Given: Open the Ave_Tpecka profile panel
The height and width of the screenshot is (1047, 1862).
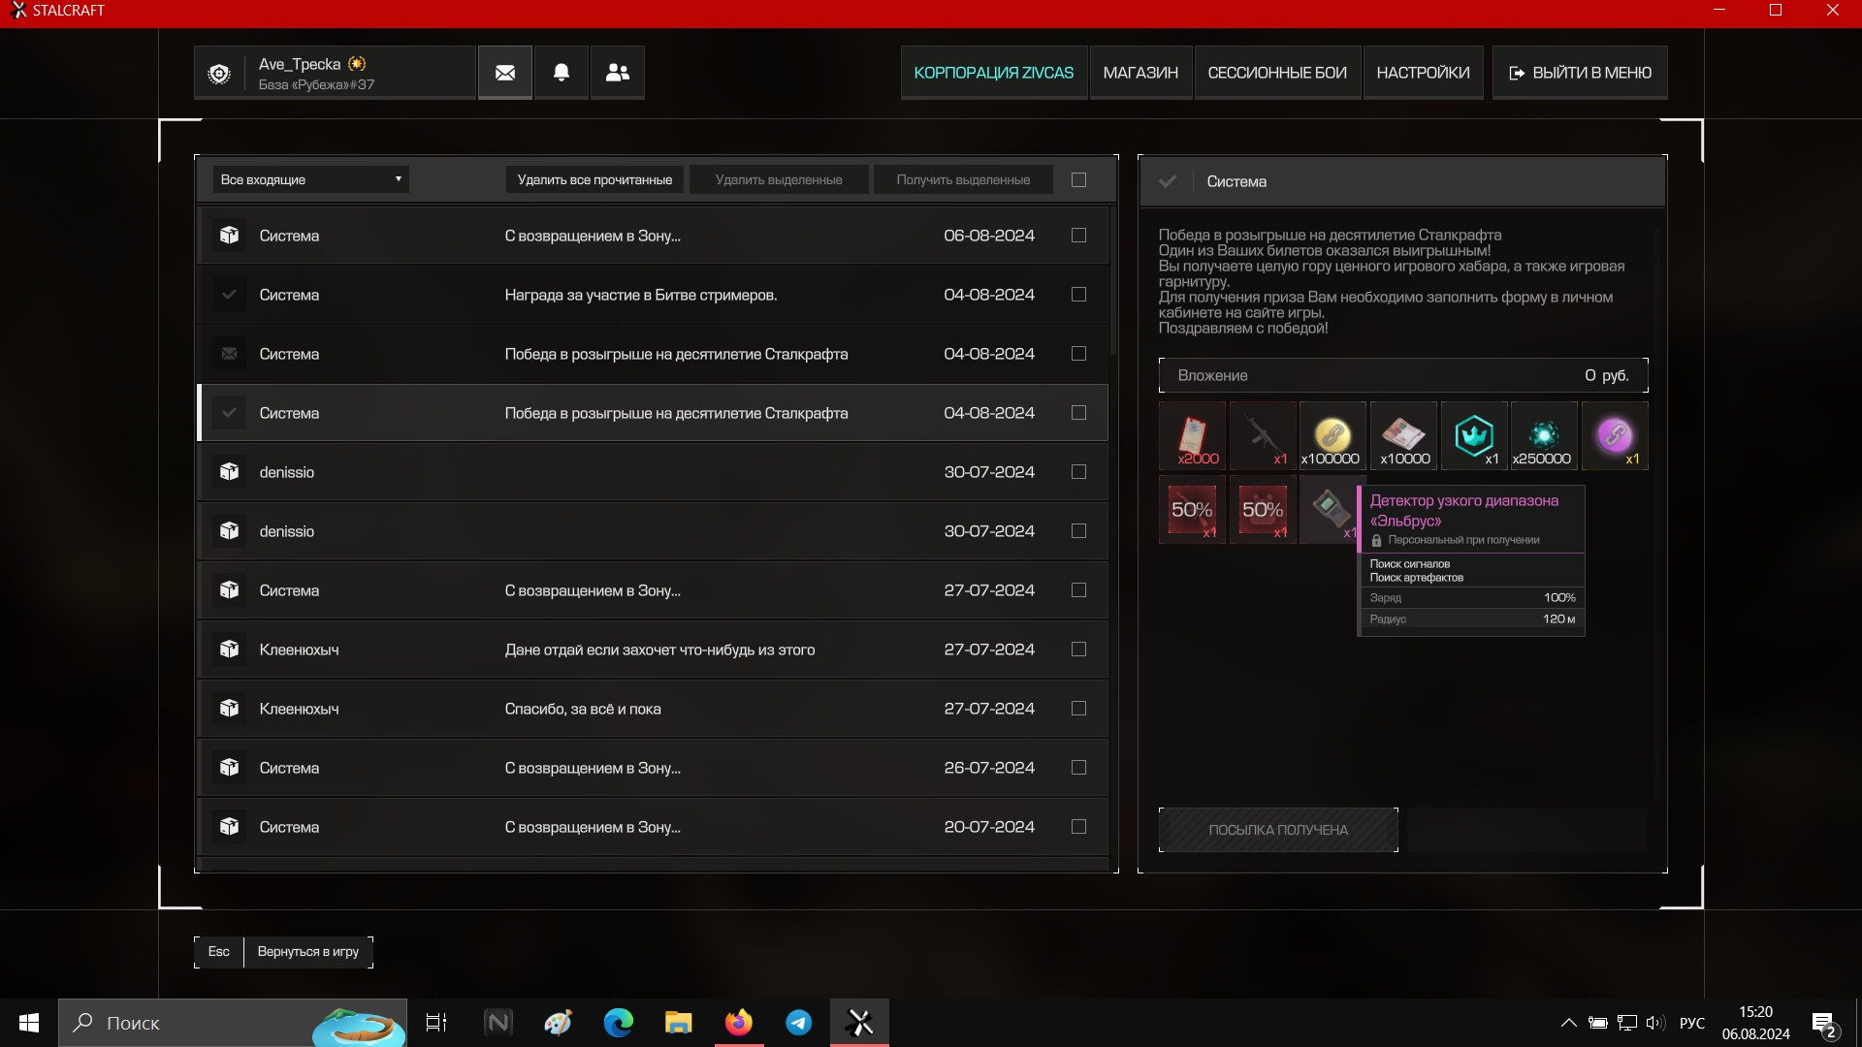Looking at the screenshot, I should pos(335,73).
